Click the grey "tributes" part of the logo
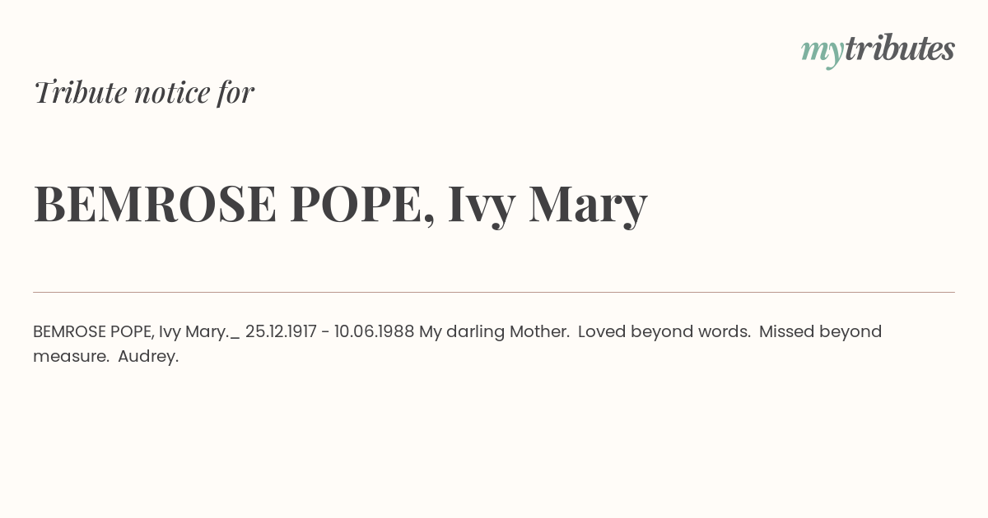The image size is (988, 518). tap(900, 49)
